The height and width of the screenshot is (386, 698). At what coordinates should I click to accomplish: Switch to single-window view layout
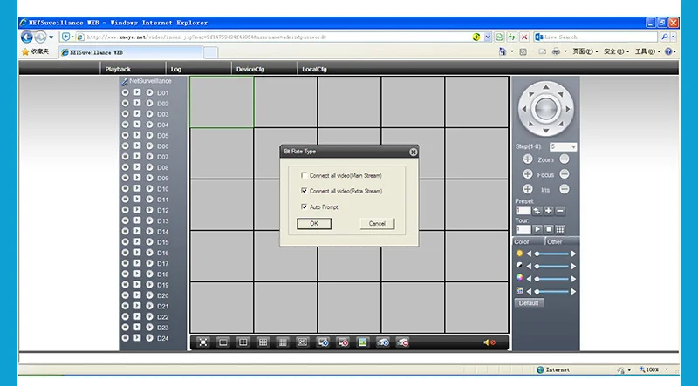pos(223,342)
